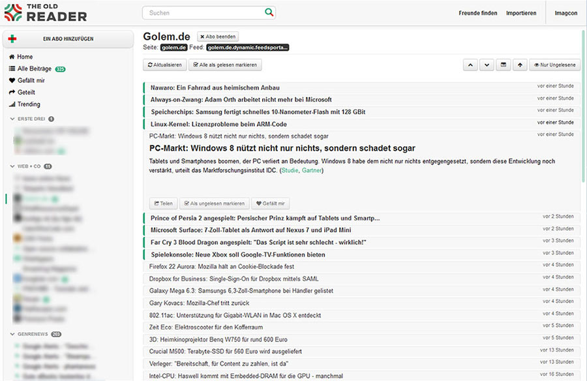587x381 pixels.
Task: Open Home in sidebar
Action: click(x=21, y=57)
